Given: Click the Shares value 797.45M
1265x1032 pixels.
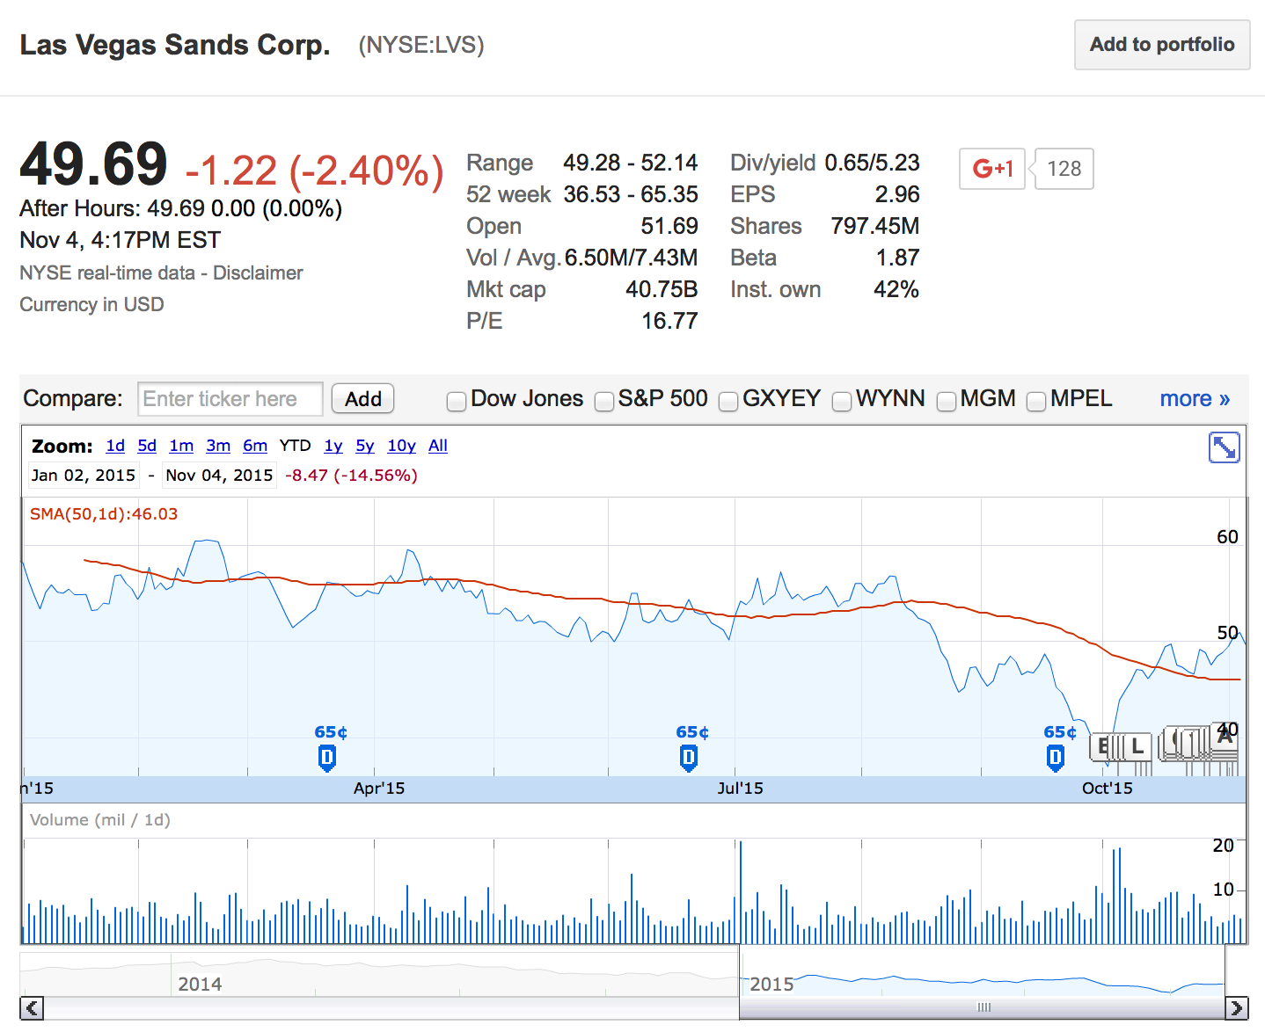Looking at the screenshot, I should (875, 226).
